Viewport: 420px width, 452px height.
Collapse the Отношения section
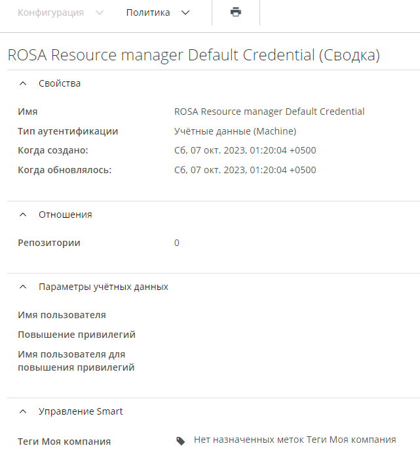coord(24,215)
